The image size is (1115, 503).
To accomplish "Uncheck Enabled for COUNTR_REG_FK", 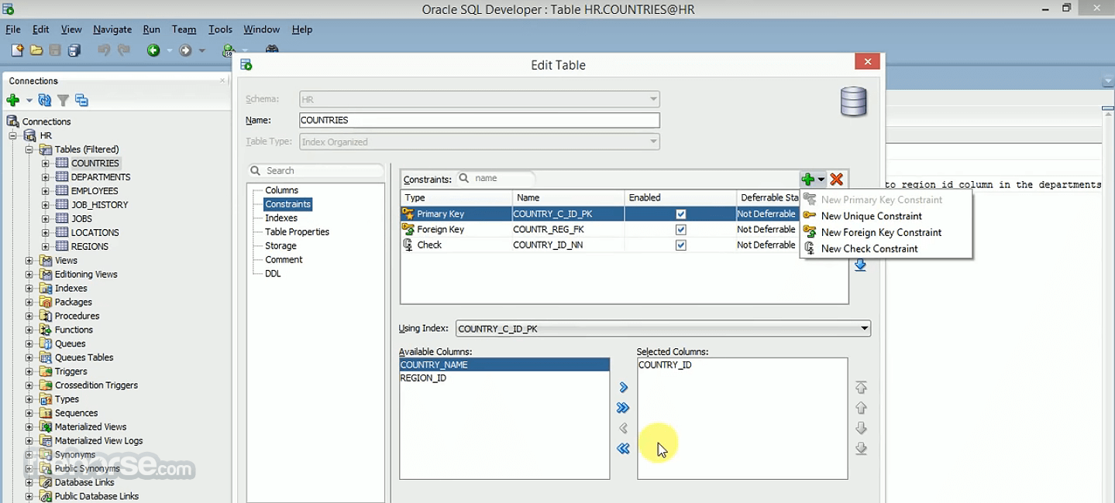I will 681,230.
